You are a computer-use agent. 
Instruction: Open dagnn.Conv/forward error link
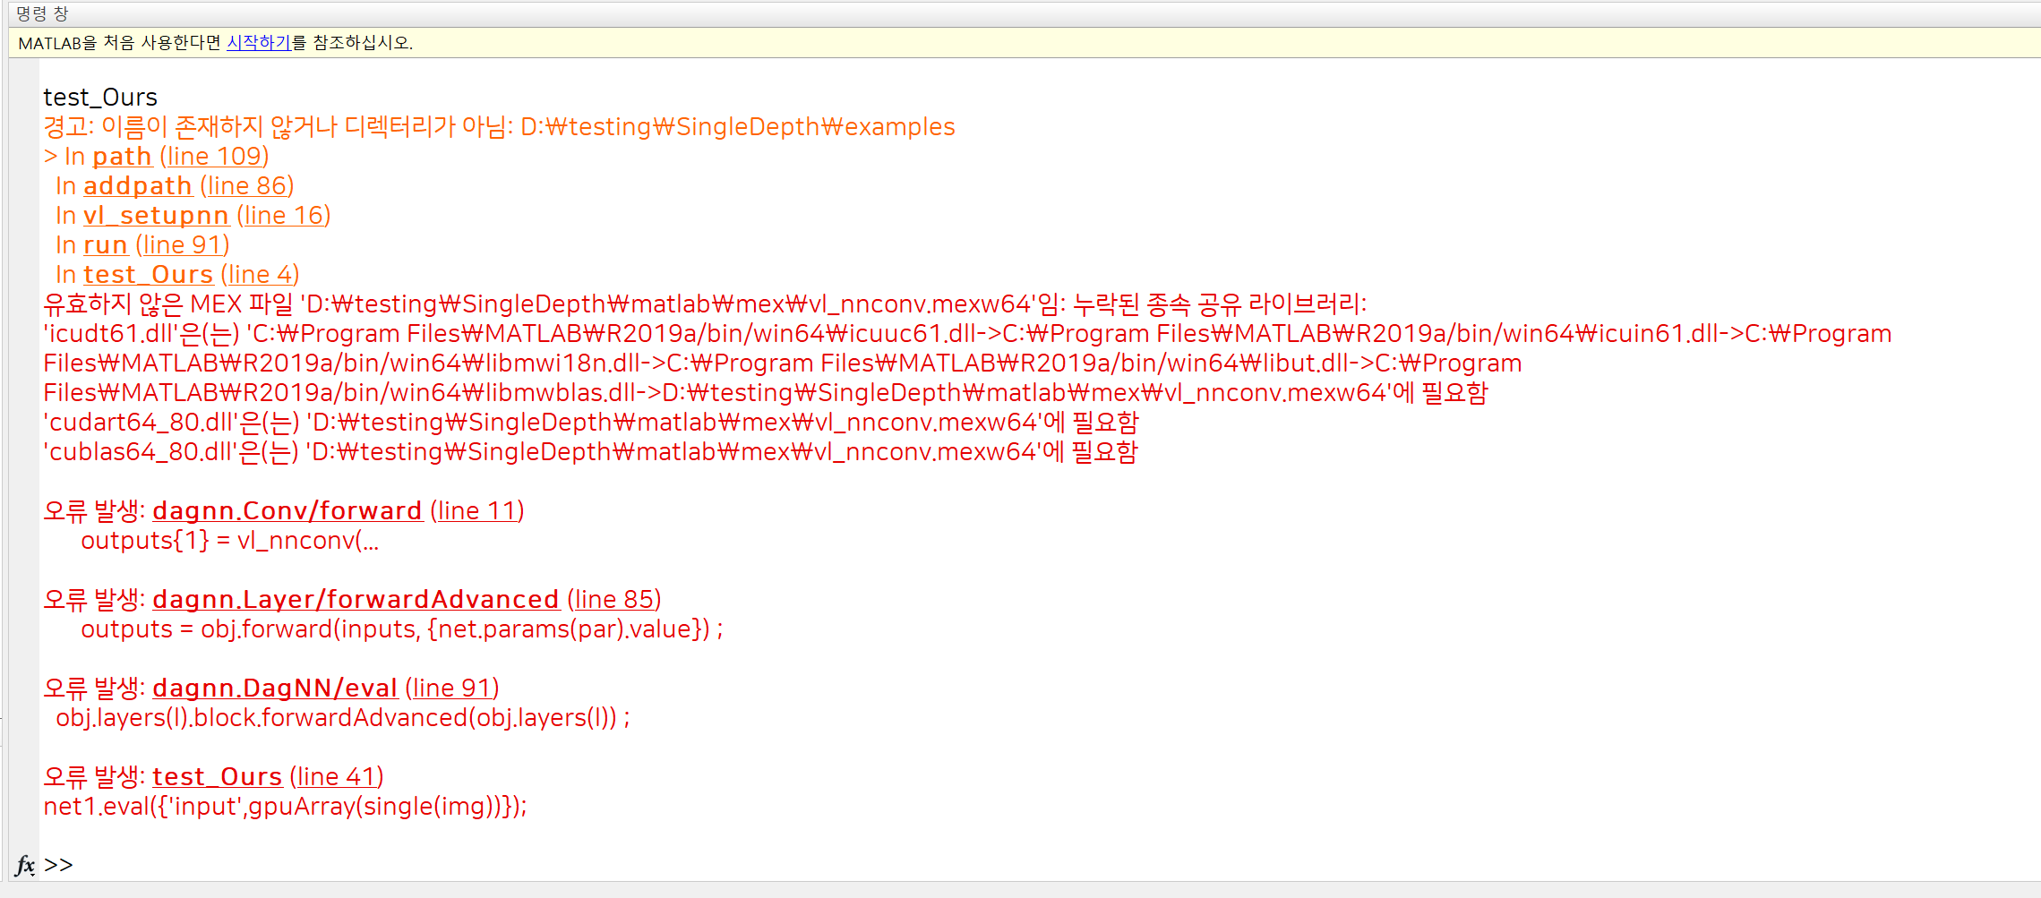point(287,510)
